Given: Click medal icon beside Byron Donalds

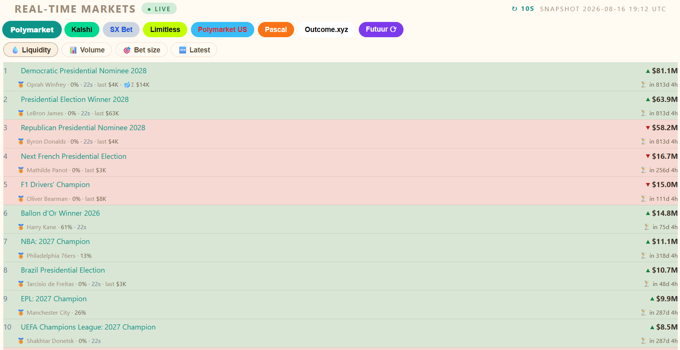Looking at the screenshot, I should tap(21, 141).
